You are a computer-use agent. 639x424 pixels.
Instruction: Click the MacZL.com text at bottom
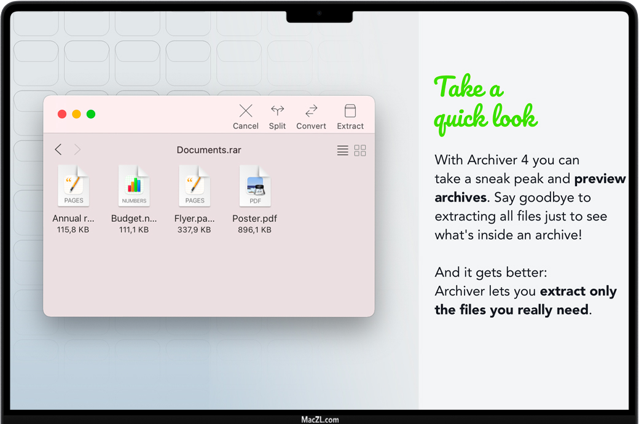point(319,420)
